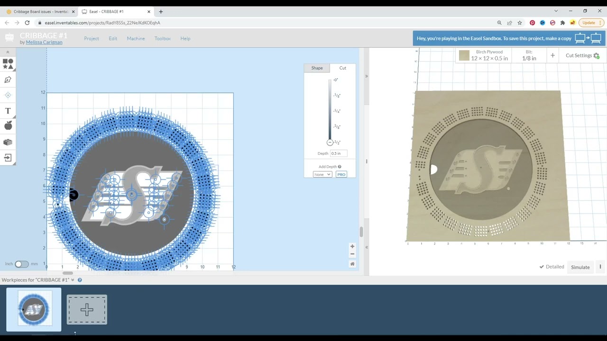Switch to the Cut tab
The height and width of the screenshot is (341, 607).
[x=343, y=68]
